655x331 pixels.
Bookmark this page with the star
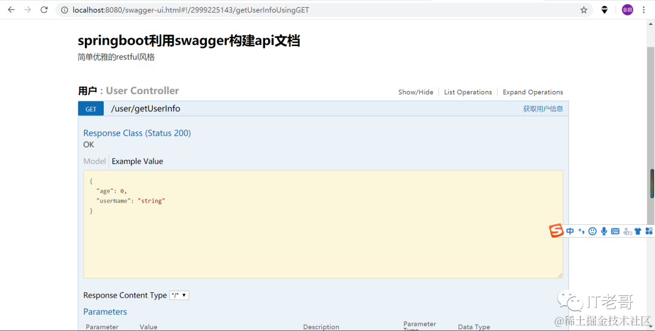pyautogui.click(x=583, y=10)
